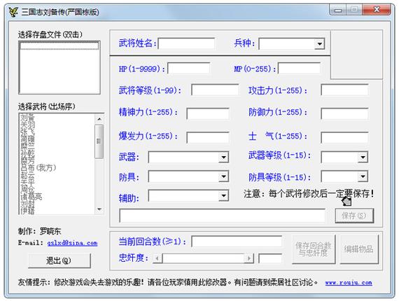
Task: Click the 注意：每个武将修改后一定要保存! notice text
Action: coord(309,194)
